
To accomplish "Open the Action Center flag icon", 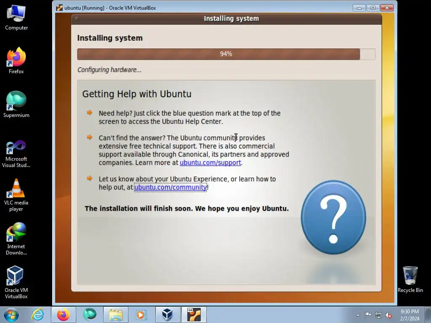I will (x=368, y=315).
